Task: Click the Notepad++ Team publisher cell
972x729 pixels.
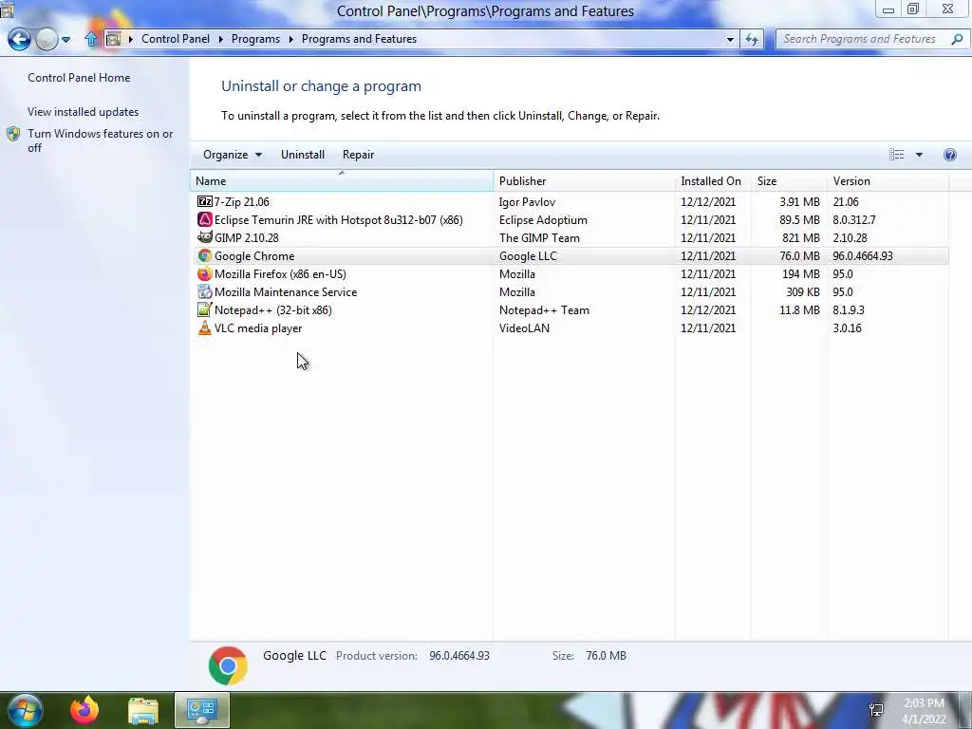Action: point(544,310)
